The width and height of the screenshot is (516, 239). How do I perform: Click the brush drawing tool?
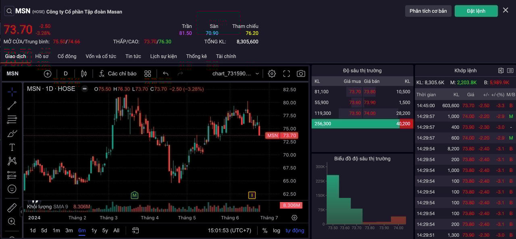click(12, 133)
